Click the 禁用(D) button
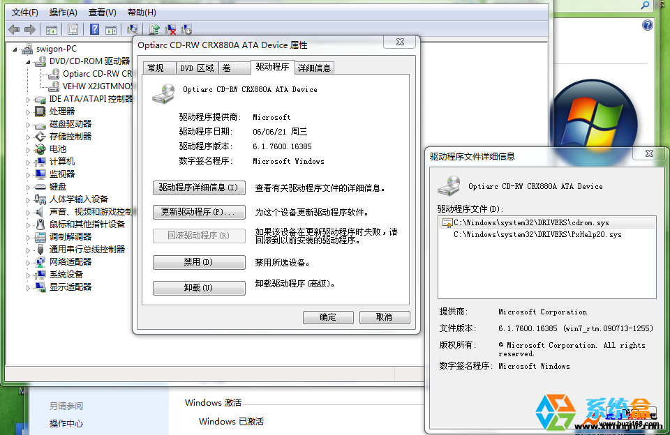Viewport: 670px width, 435px height. pos(199,262)
